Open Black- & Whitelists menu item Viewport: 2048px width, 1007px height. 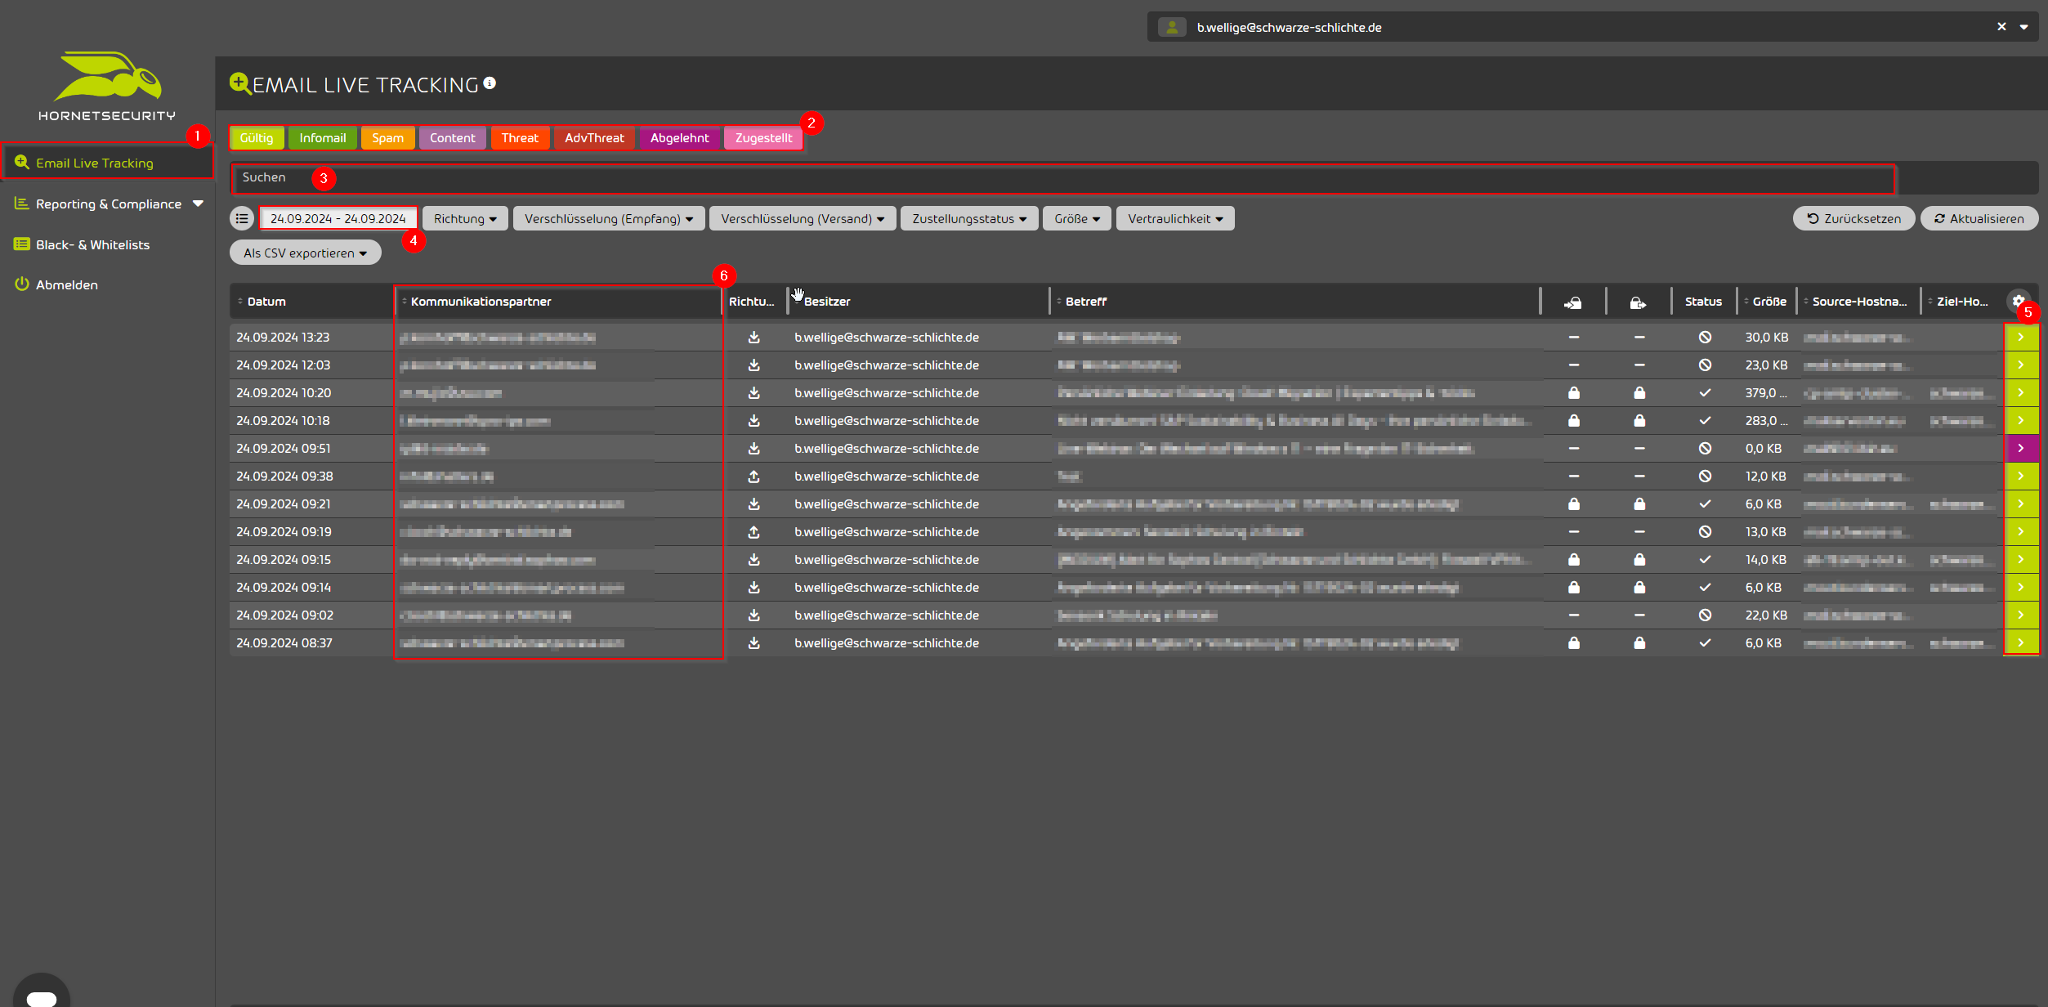(92, 244)
